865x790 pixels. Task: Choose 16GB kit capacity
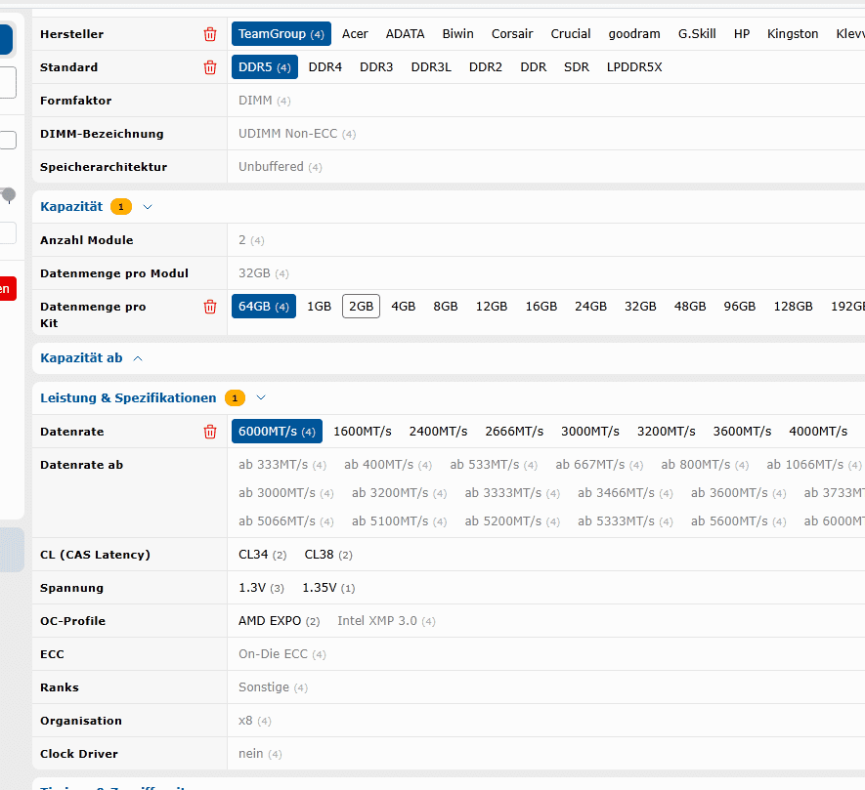coord(541,307)
